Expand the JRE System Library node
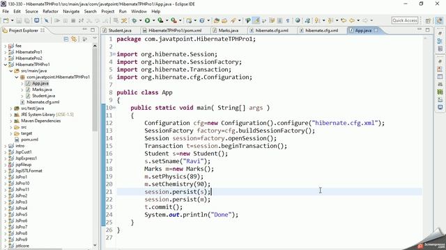The height and width of the screenshot is (250, 446). 11,115
